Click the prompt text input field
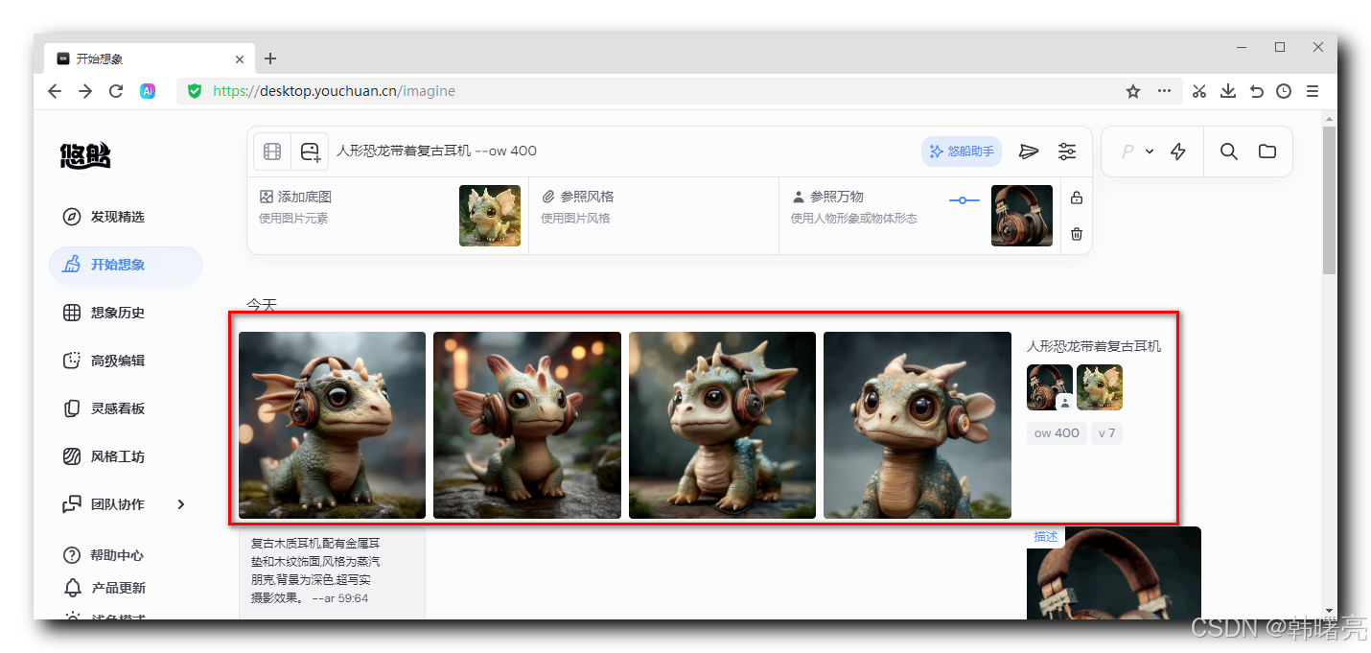Screen dimensions: 1371x653 [x=623, y=152]
